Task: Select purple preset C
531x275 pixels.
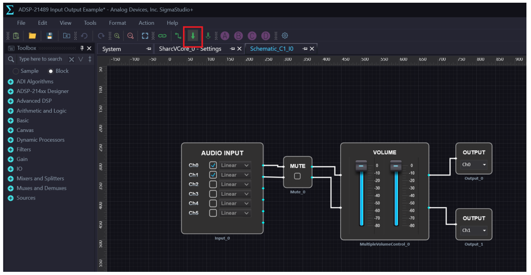Action: pos(252,36)
